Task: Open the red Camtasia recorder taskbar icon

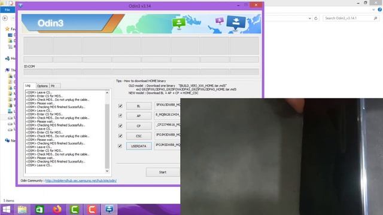Action: point(92,210)
